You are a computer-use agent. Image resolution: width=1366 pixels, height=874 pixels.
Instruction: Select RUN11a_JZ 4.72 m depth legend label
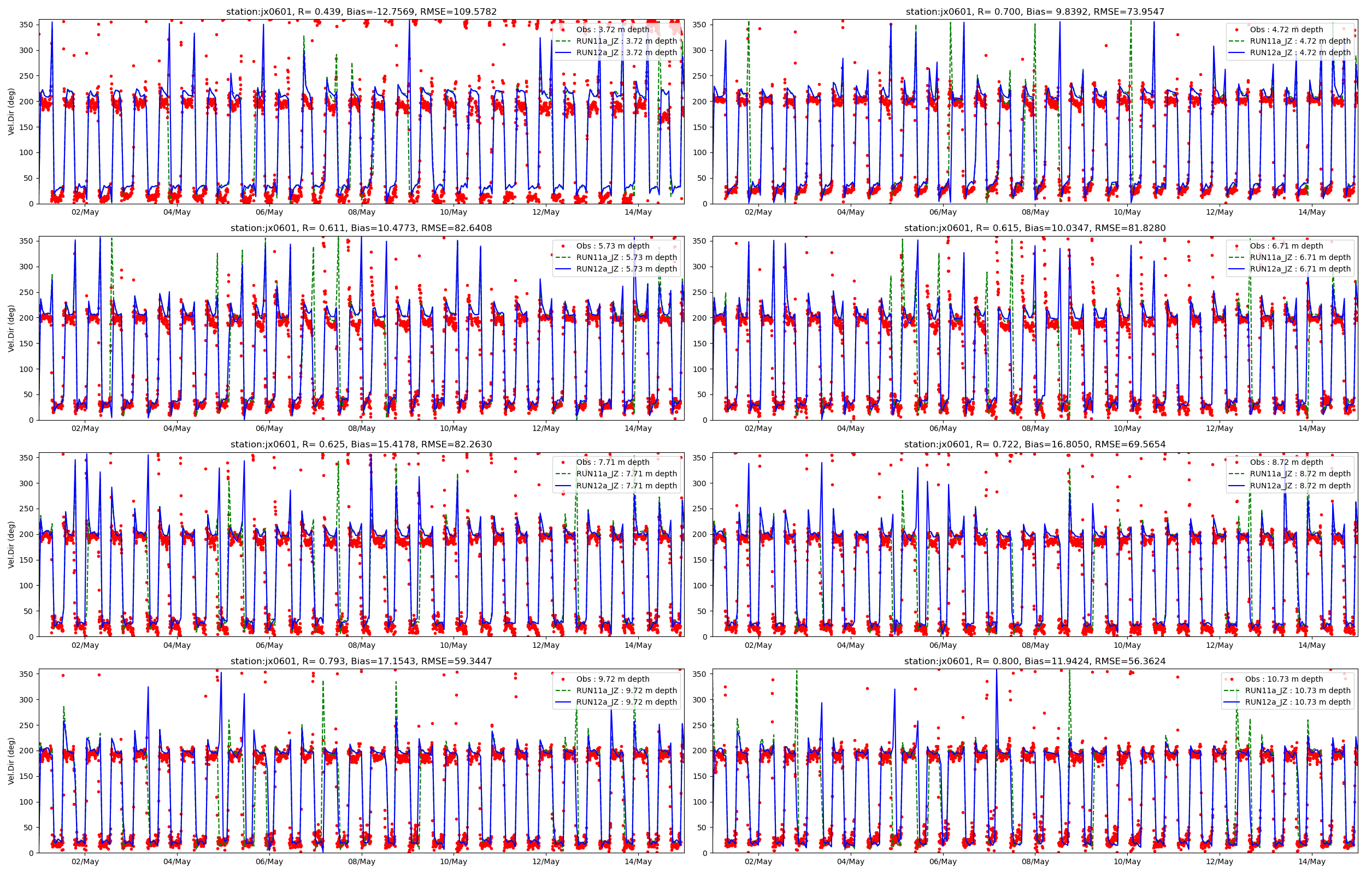1300,41
